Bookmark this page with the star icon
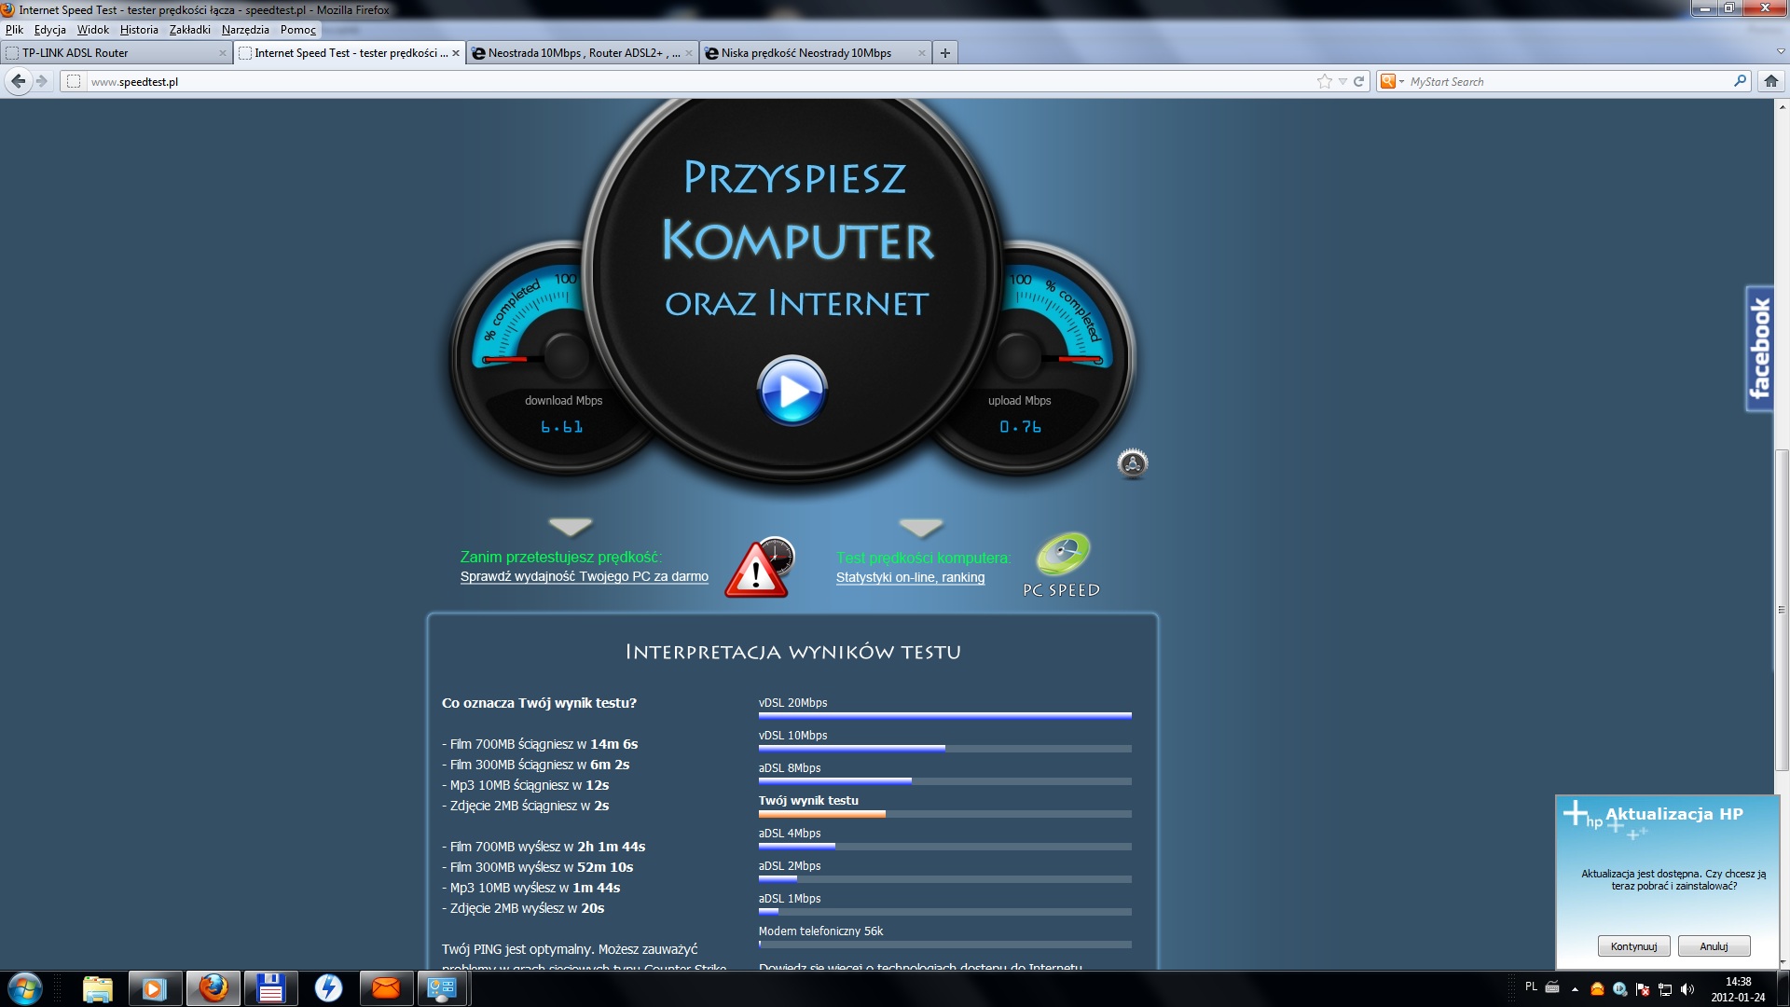This screenshot has width=1790, height=1007. 1324,81
